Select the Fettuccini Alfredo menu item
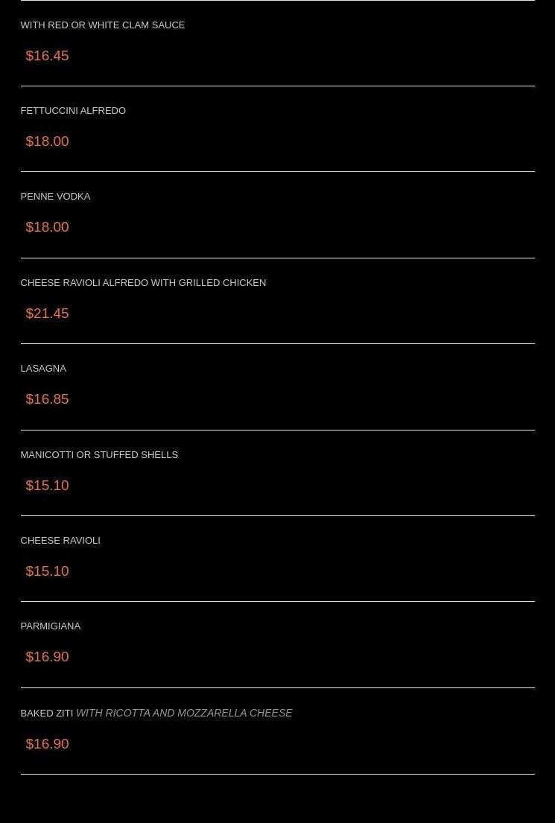 coord(73,111)
